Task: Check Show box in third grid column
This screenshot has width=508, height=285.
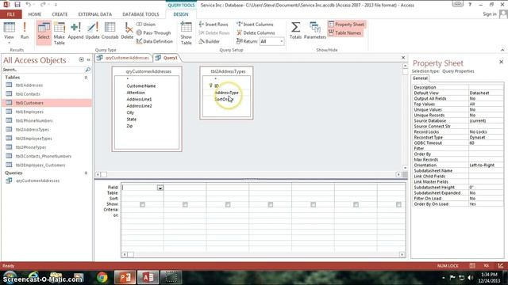Action: pos(228,204)
